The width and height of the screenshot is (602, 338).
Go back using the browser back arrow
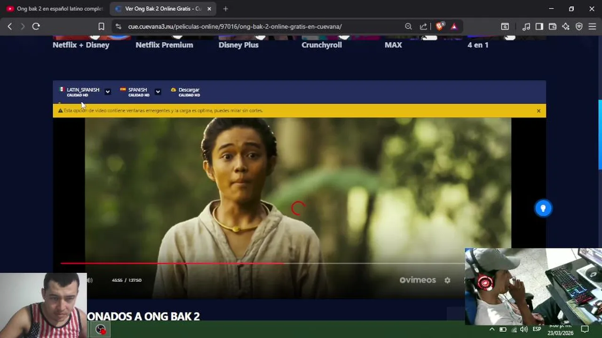tap(9, 27)
